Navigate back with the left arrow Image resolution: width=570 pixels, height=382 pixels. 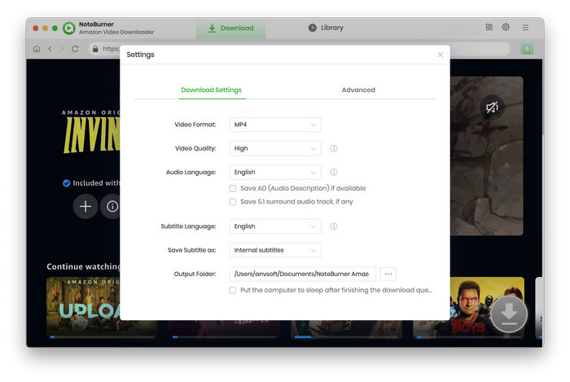pos(50,49)
